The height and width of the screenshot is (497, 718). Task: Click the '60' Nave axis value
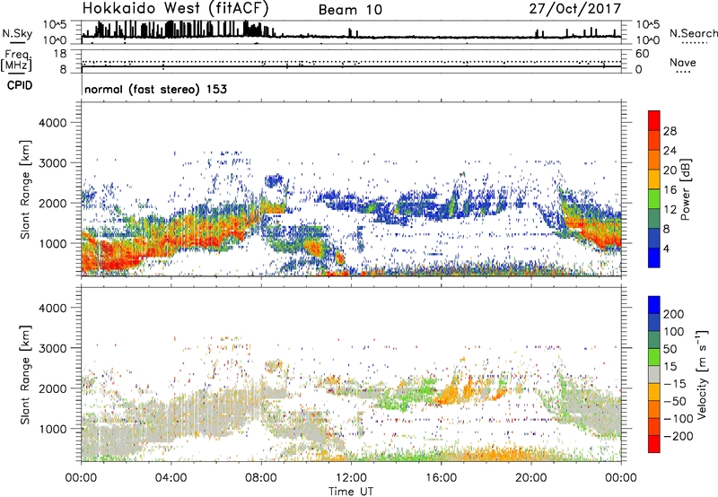click(642, 54)
